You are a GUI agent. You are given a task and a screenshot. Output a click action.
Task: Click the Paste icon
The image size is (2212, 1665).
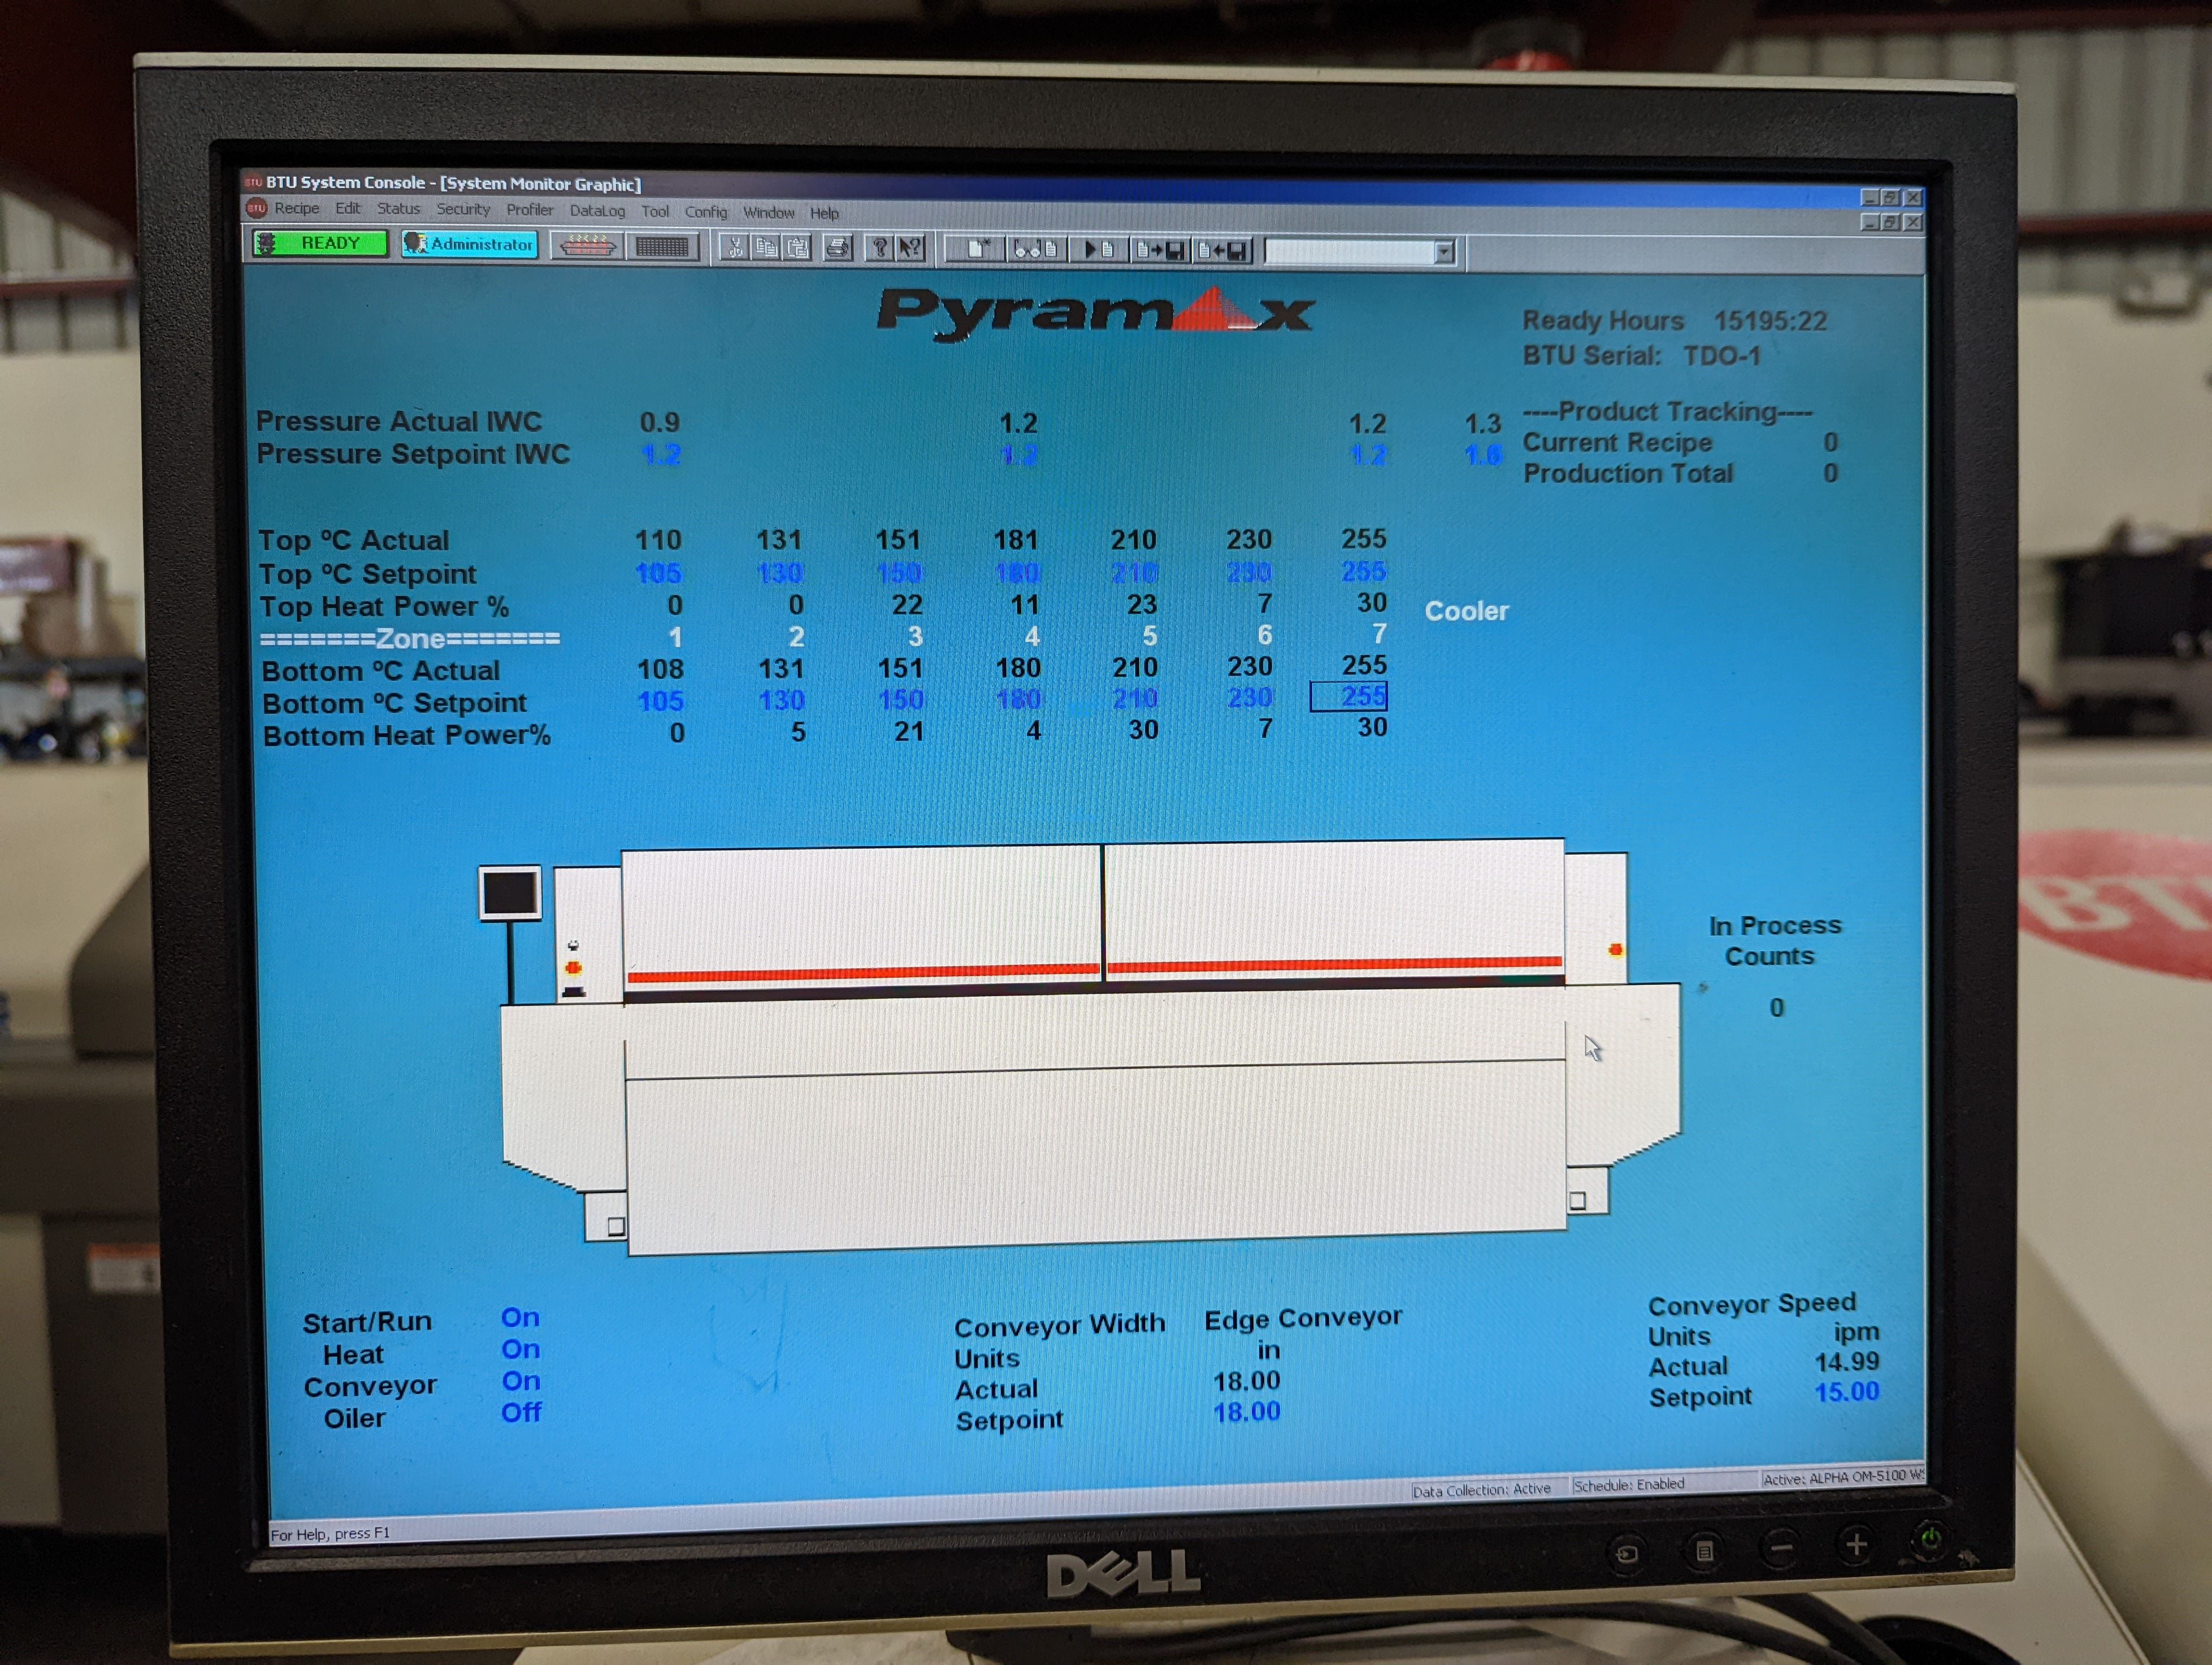pyautogui.click(x=801, y=250)
